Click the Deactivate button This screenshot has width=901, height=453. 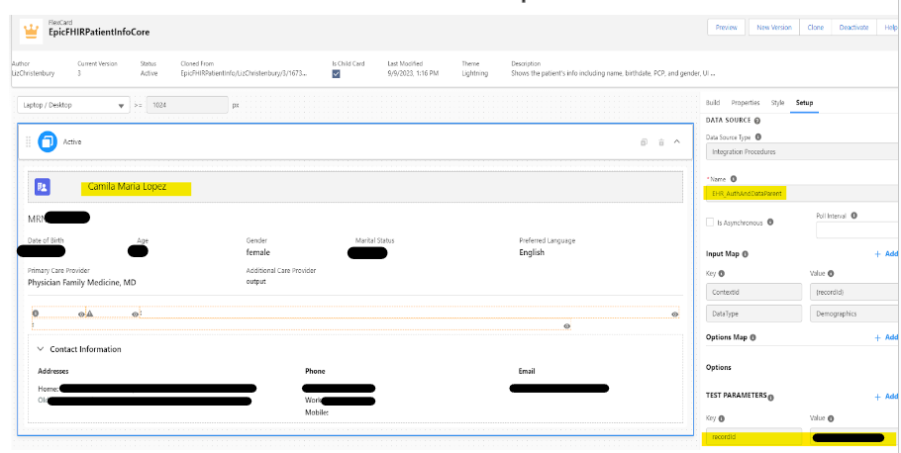coord(853,27)
